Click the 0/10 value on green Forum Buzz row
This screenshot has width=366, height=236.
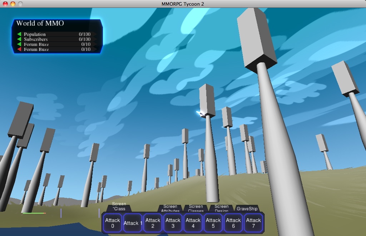[86, 44]
